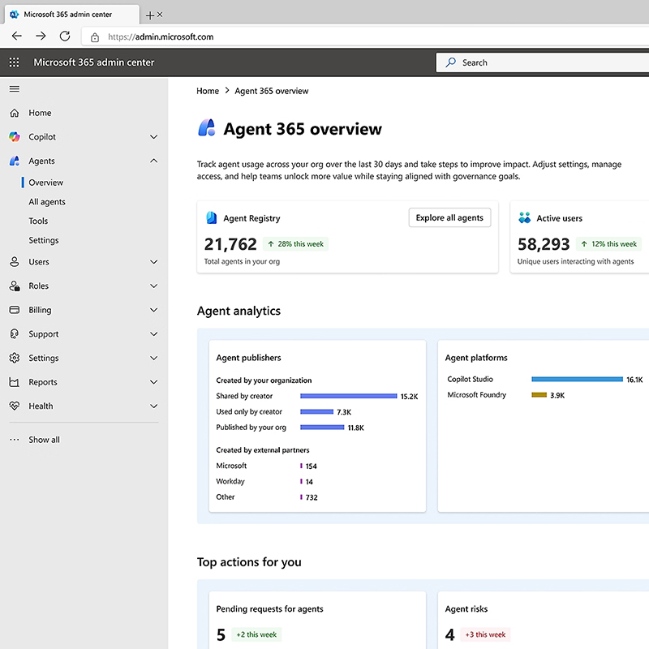The image size is (649, 649).
Task: Expand the Copilot menu chevron
Action: [x=153, y=136]
